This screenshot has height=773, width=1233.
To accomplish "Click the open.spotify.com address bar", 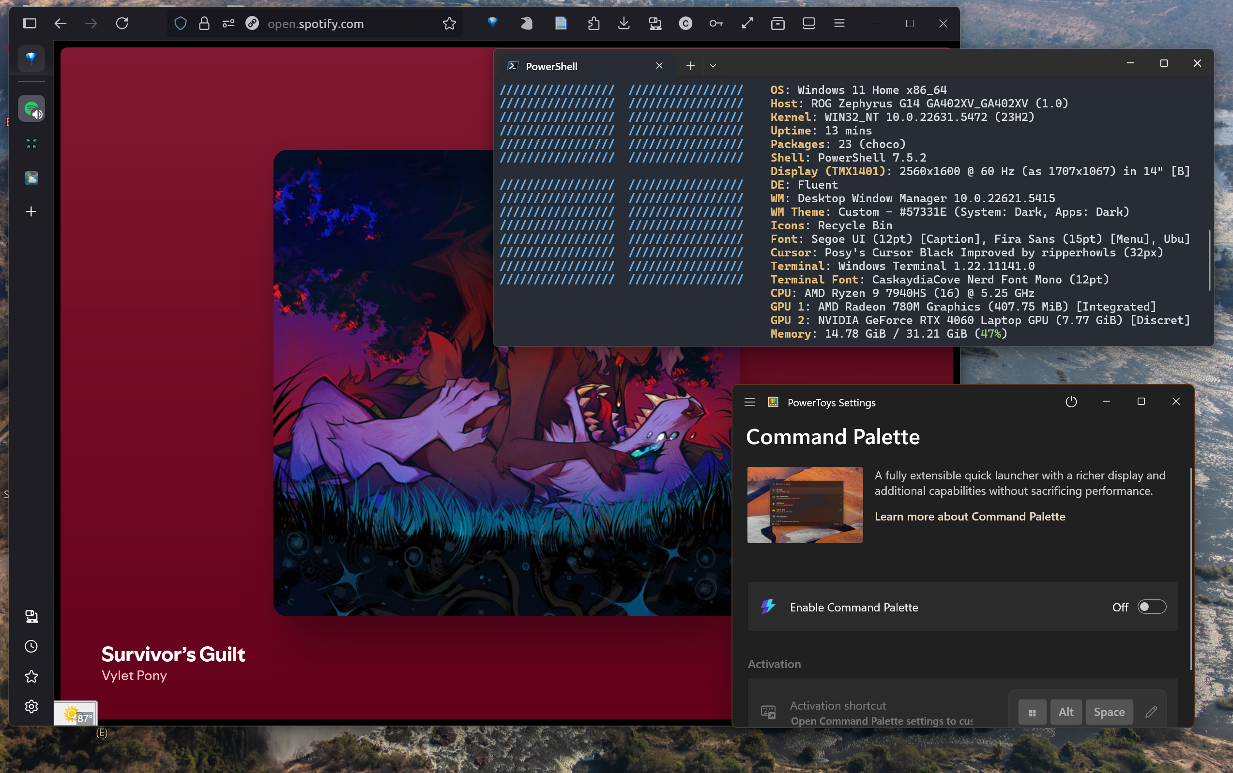I will [x=316, y=24].
